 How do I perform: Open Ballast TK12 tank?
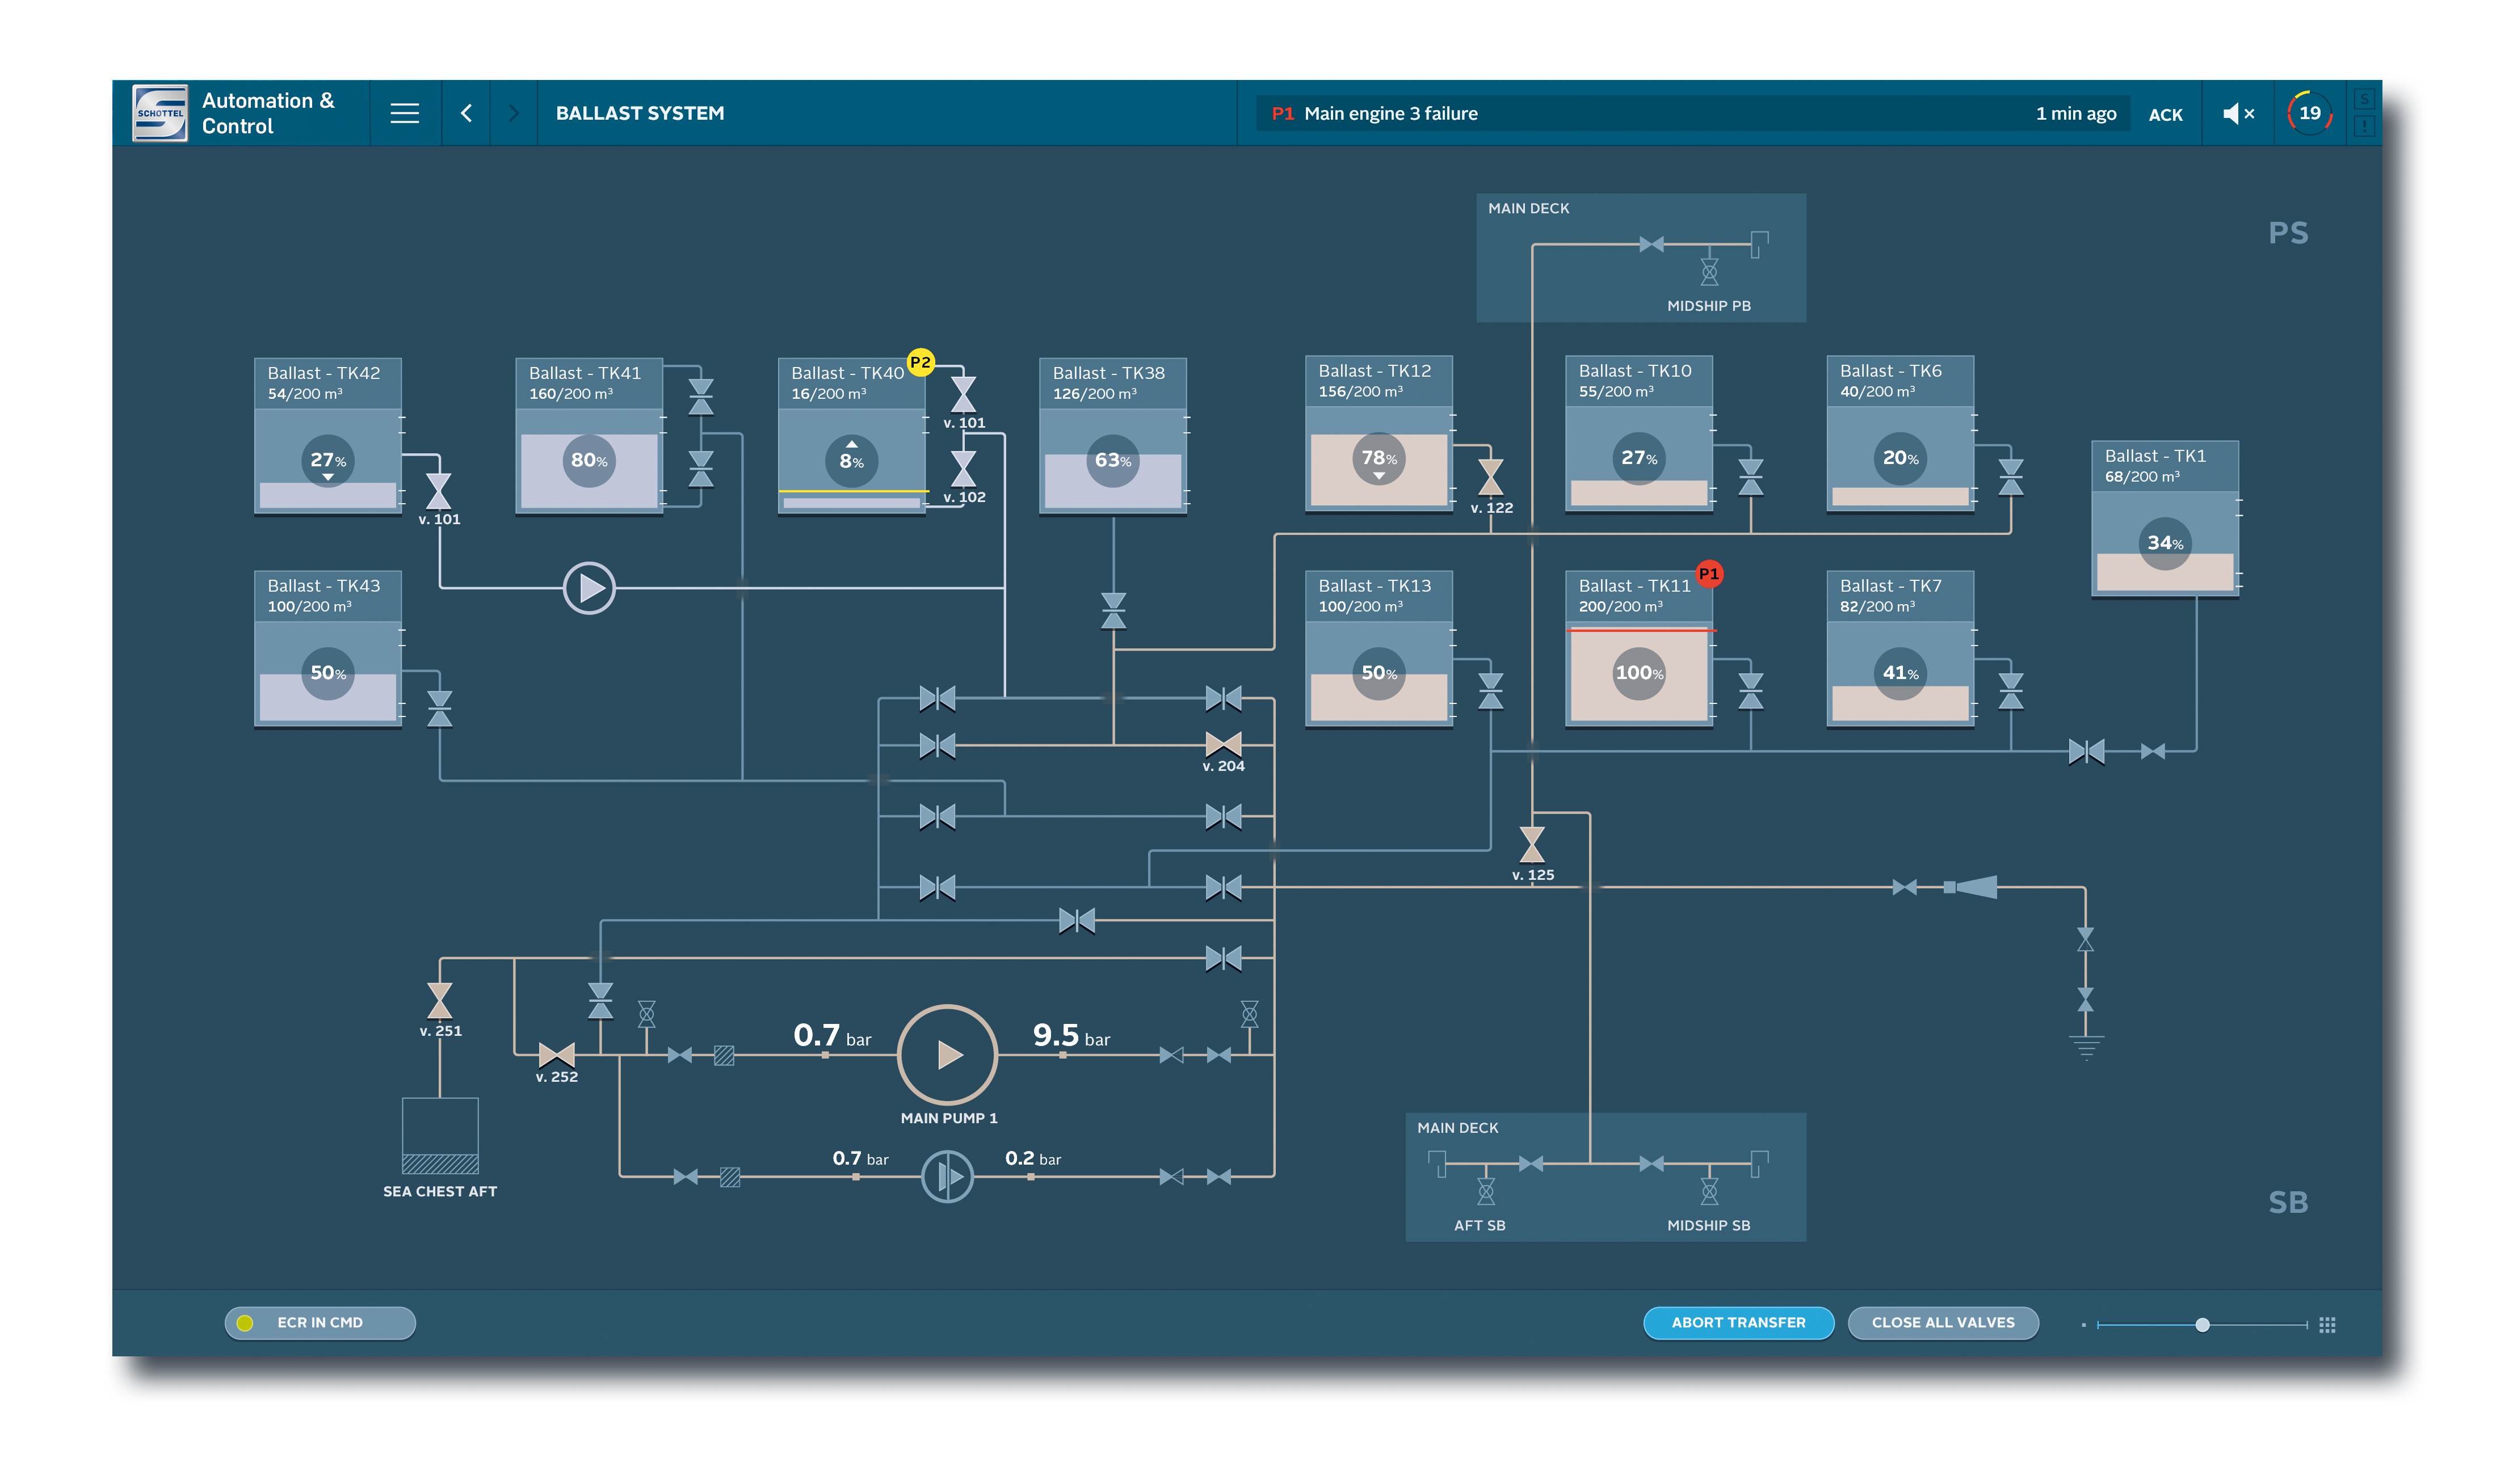[x=1379, y=434]
